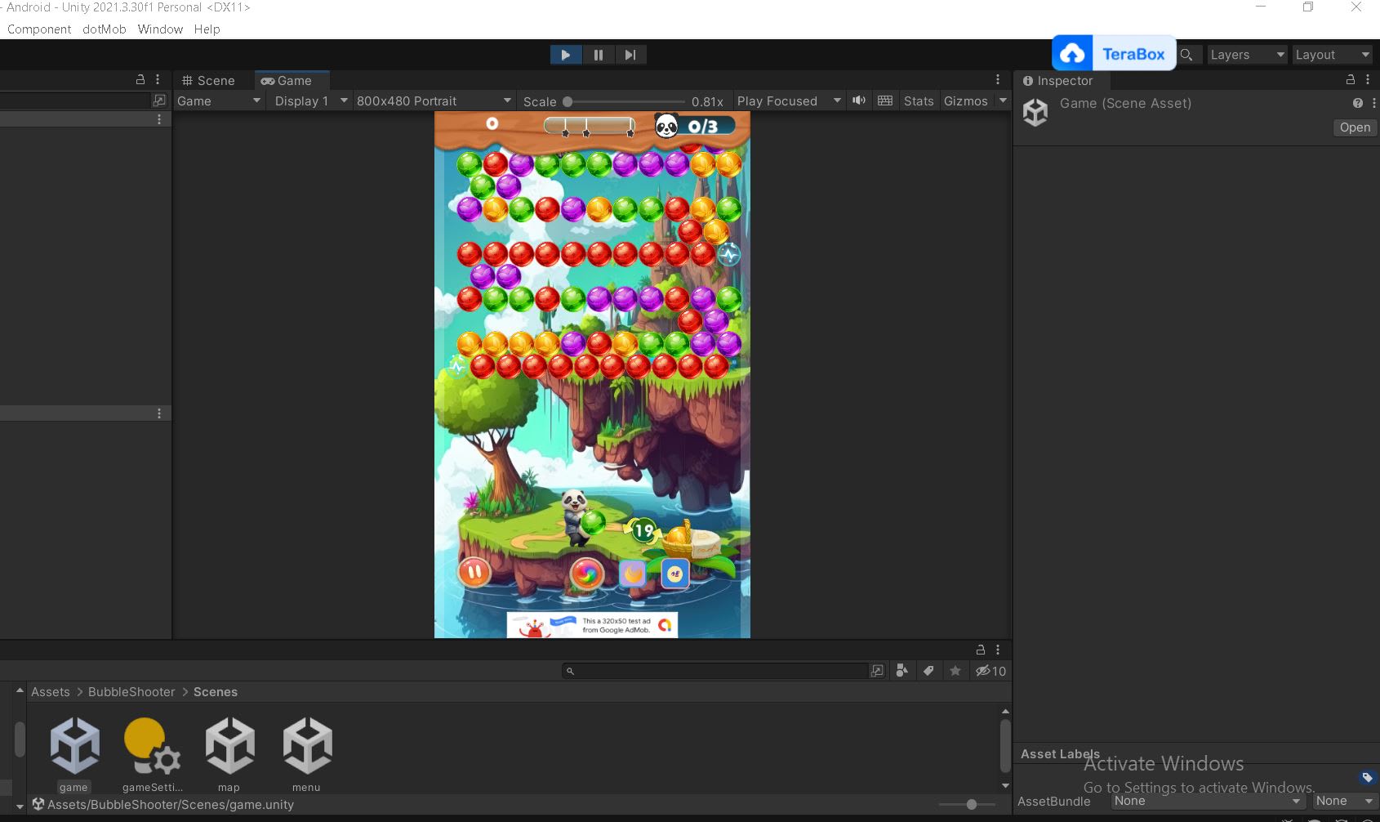Click the Search by Type icon
1380x822 pixels.
point(902,671)
